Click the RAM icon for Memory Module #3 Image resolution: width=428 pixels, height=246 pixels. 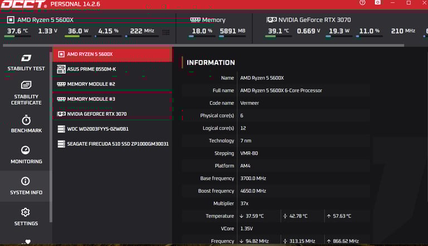[x=61, y=99]
